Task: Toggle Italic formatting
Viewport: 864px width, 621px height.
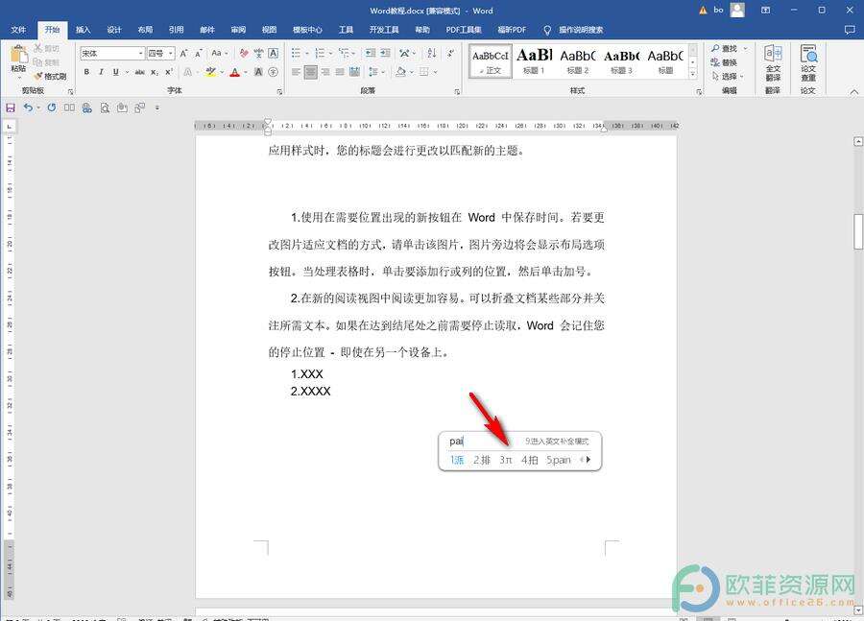Action: pyautogui.click(x=101, y=72)
